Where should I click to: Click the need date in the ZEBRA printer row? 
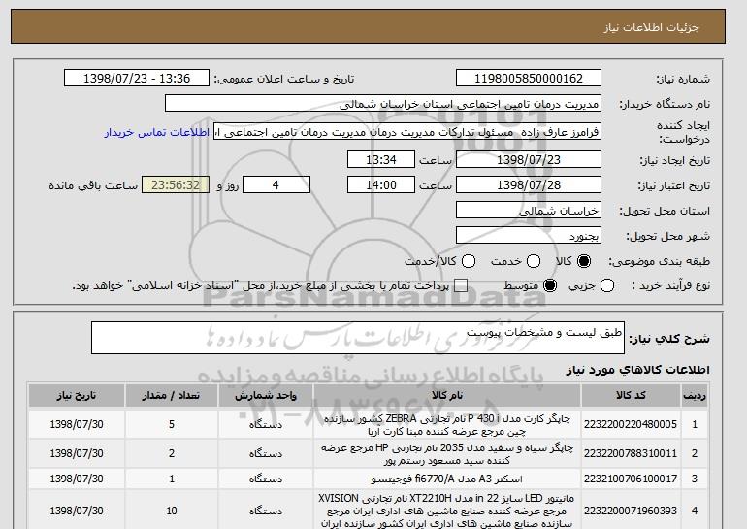[x=77, y=424]
